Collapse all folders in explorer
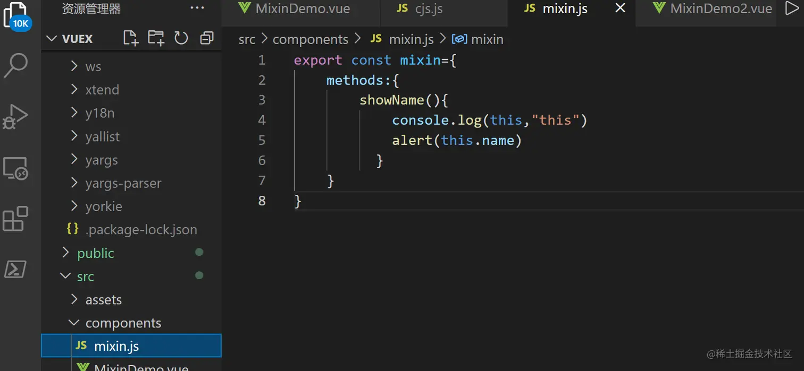The width and height of the screenshot is (804, 371). (x=206, y=38)
